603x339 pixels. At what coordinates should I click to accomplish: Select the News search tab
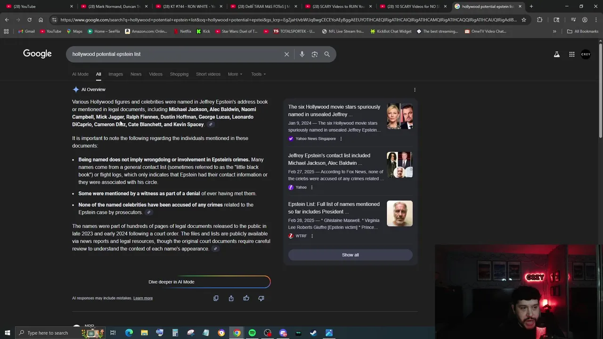[x=136, y=74]
